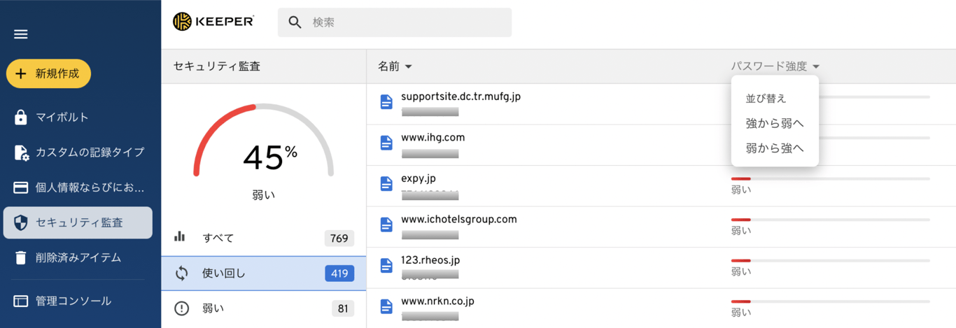Click the 419 count badge
Screen dimensions: 956x328
339,273
